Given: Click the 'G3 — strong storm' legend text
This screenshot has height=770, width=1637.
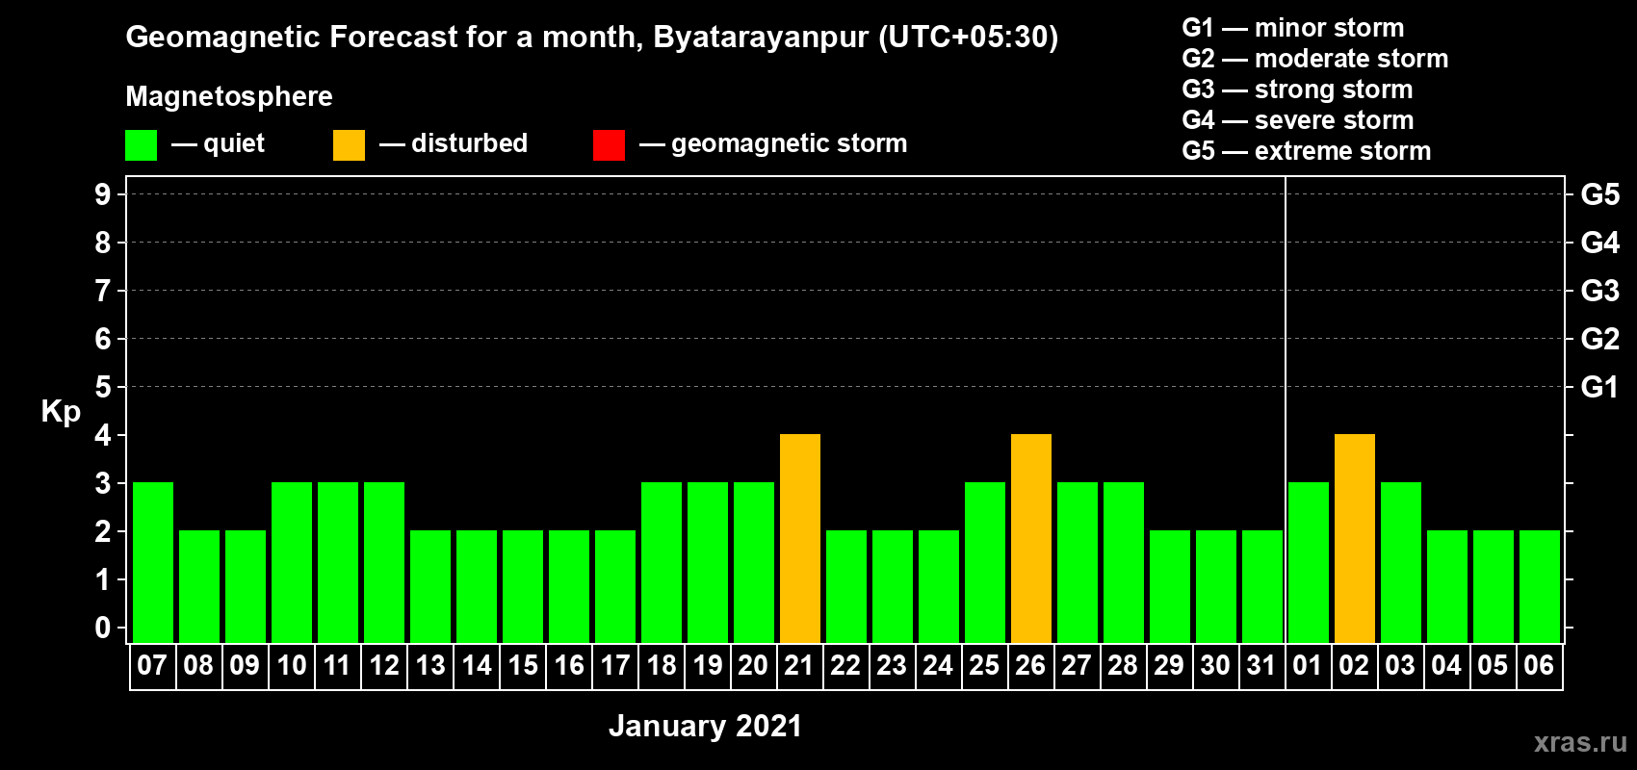Looking at the screenshot, I should pyautogui.click(x=1298, y=90).
